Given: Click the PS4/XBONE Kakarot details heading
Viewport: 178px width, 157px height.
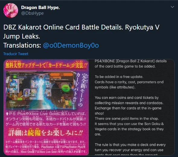Looking at the screenshot, I should point(131,64).
